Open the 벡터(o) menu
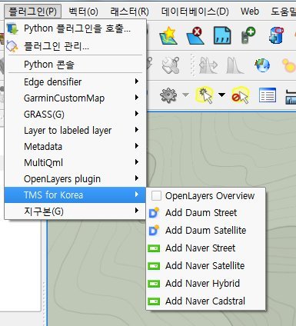296x326 pixels. [83, 12]
